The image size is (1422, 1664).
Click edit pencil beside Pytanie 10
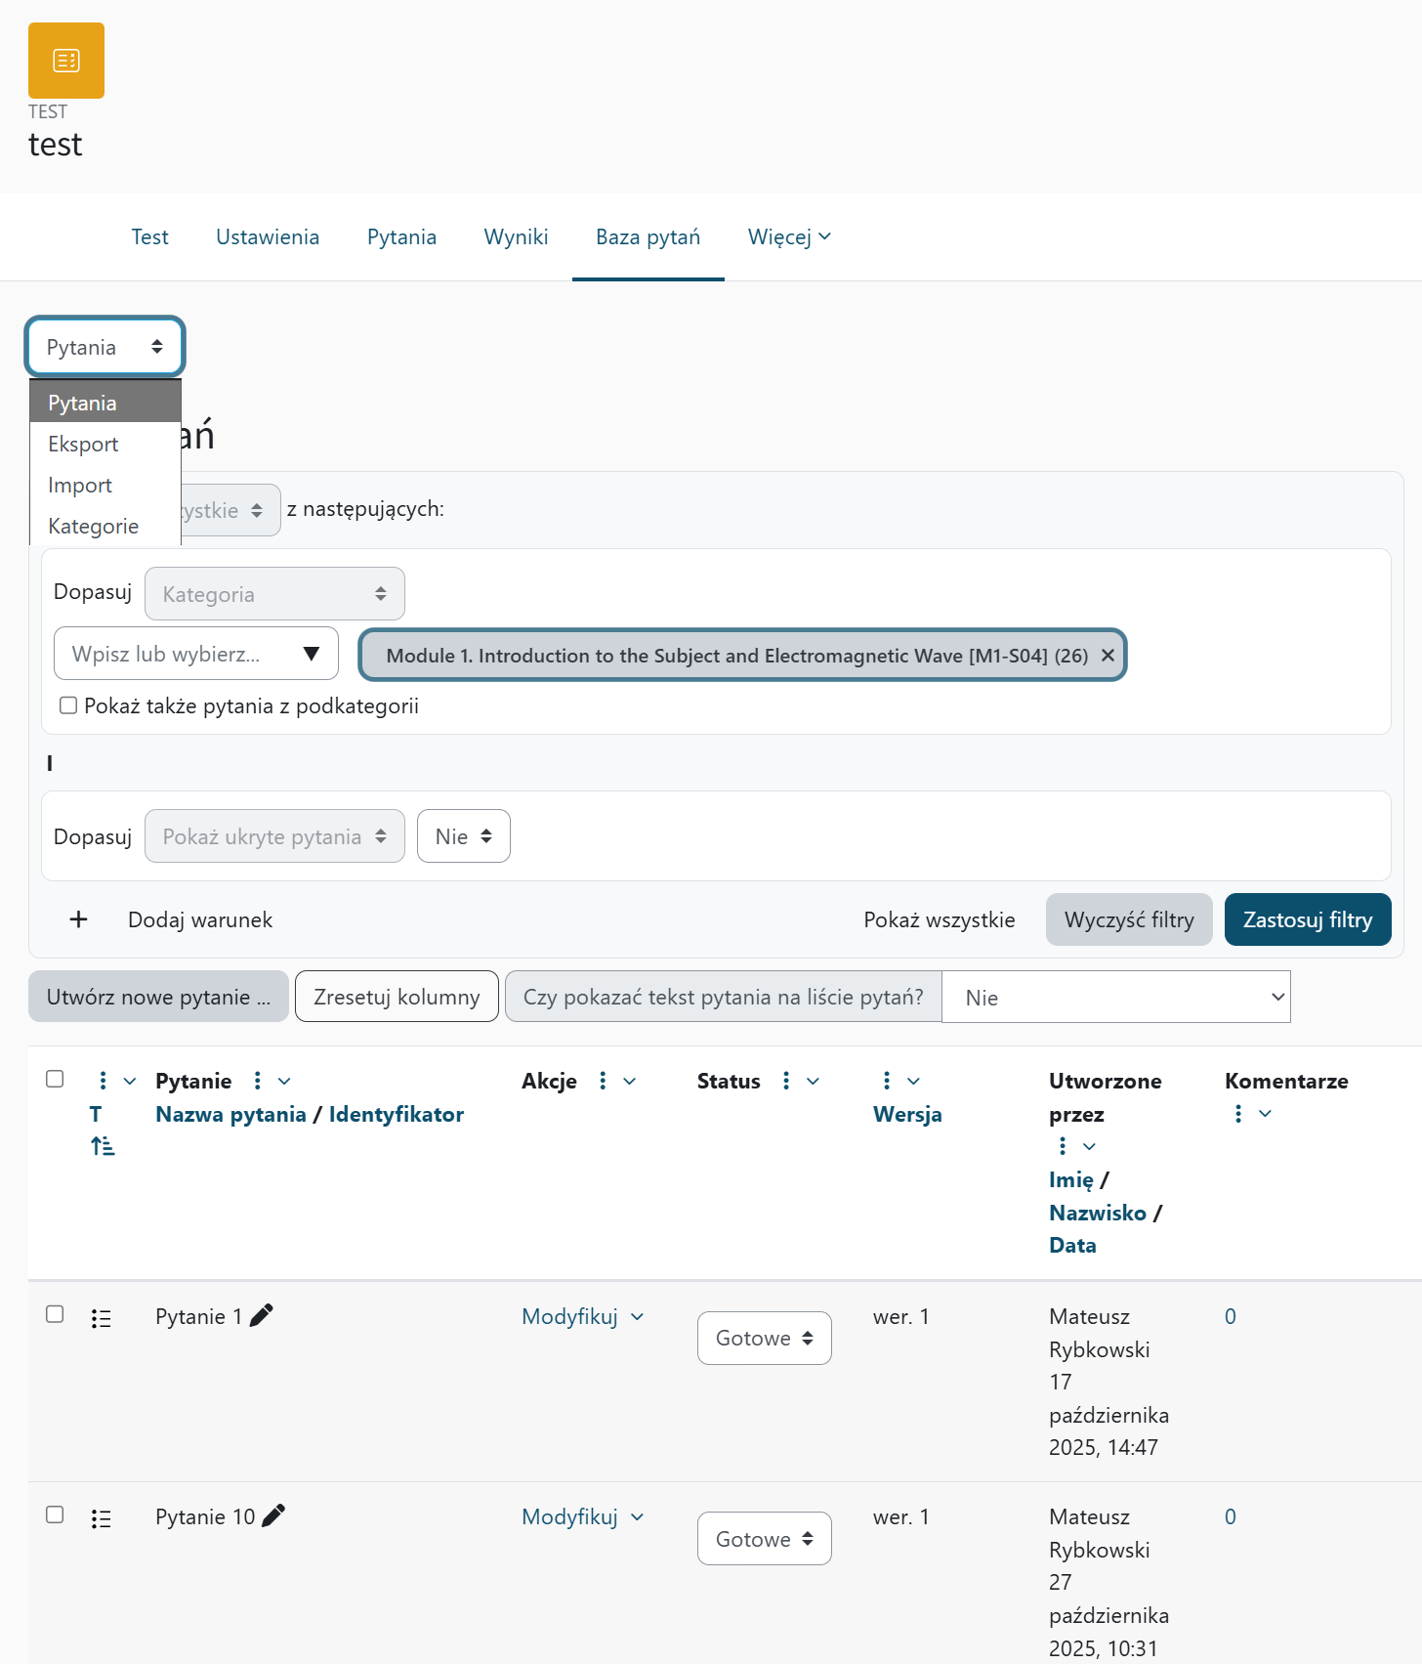pyautogui.click(x=273, y=1515)
